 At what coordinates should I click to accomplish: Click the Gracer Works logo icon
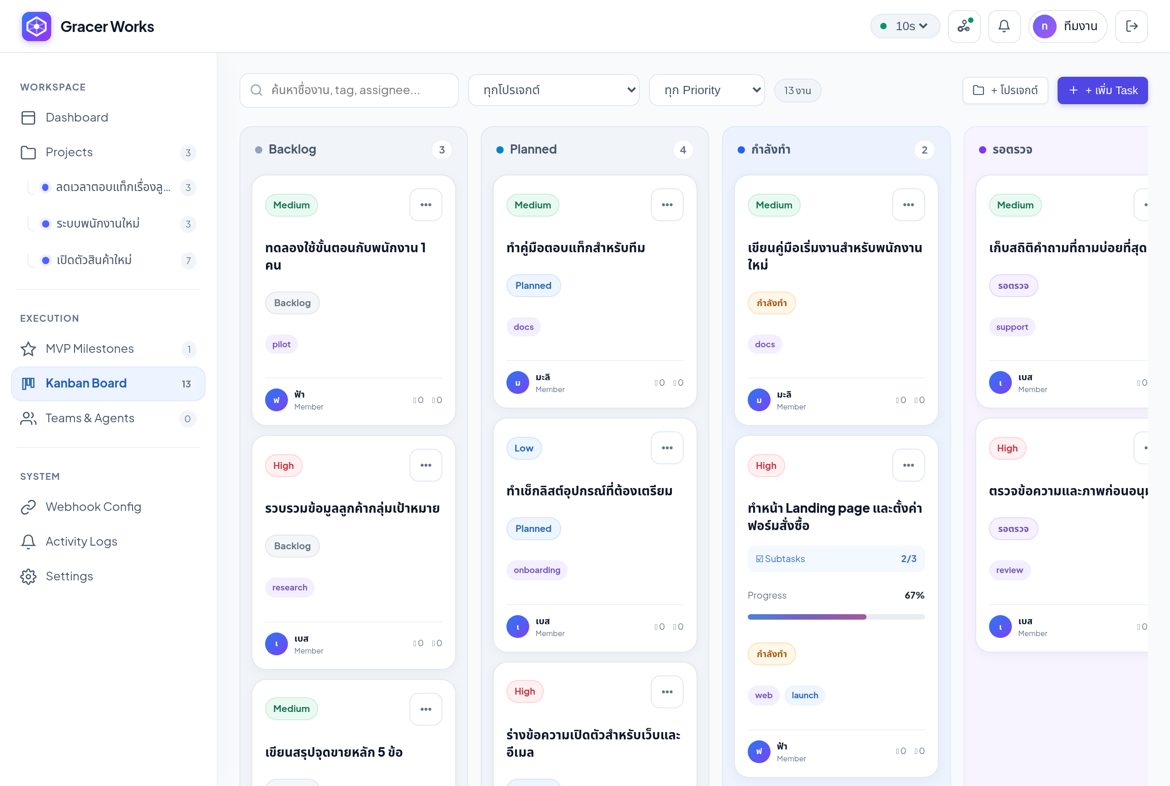coord(37,26)
